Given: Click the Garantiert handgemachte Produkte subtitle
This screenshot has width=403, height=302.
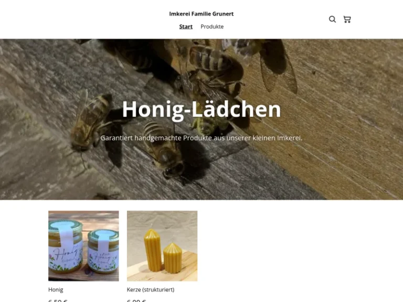Looking at the screenshot, I should [201, 138].
